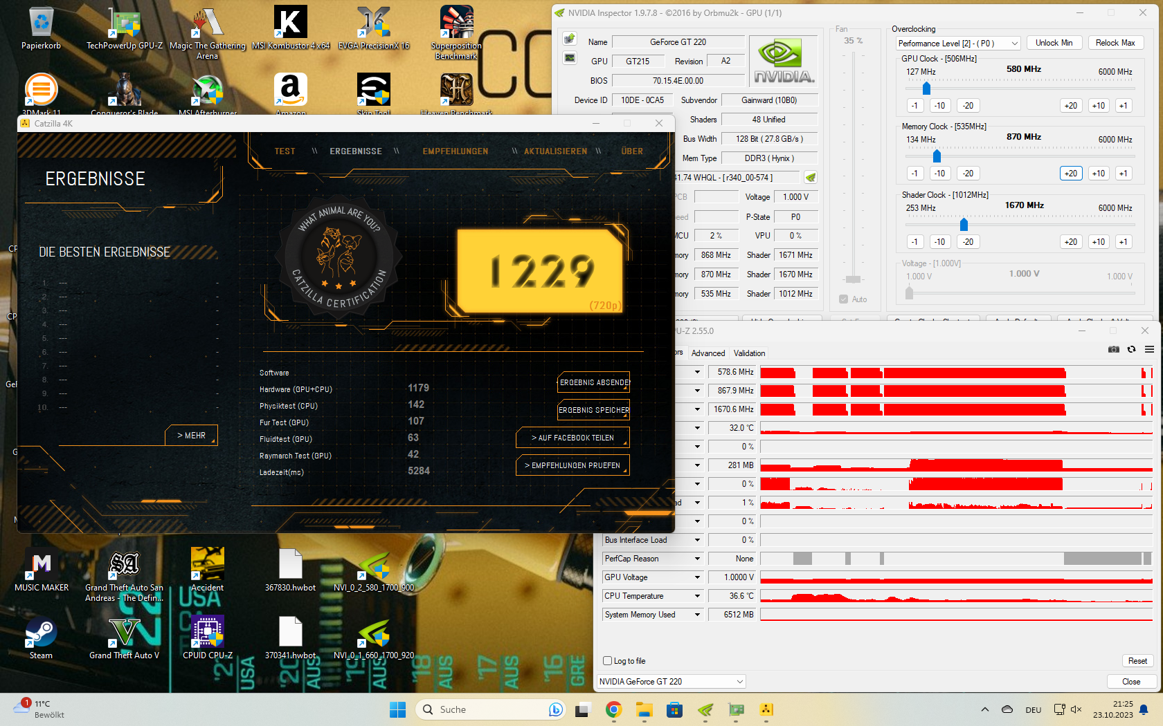Click the Shader Clock slider handle
Image resolution: width=1163 pixels, height=726 pixels.
click(x=964, y=225)
